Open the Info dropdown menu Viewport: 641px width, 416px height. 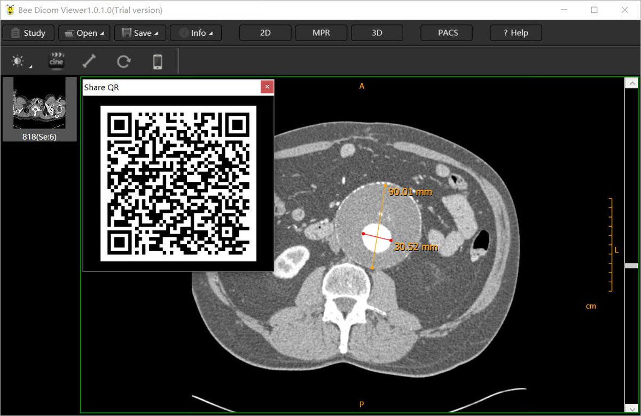(x=196, y=33)
